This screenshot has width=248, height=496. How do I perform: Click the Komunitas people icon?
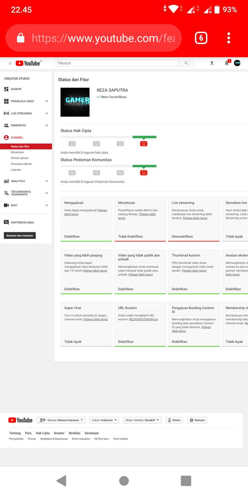tap(6, 125)
